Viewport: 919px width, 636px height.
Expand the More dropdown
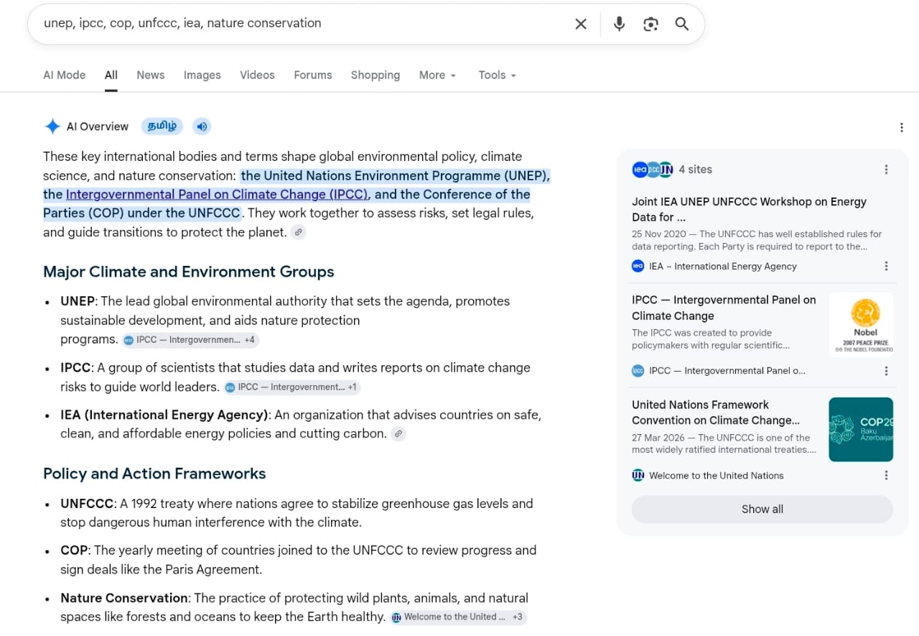(437, 75)
